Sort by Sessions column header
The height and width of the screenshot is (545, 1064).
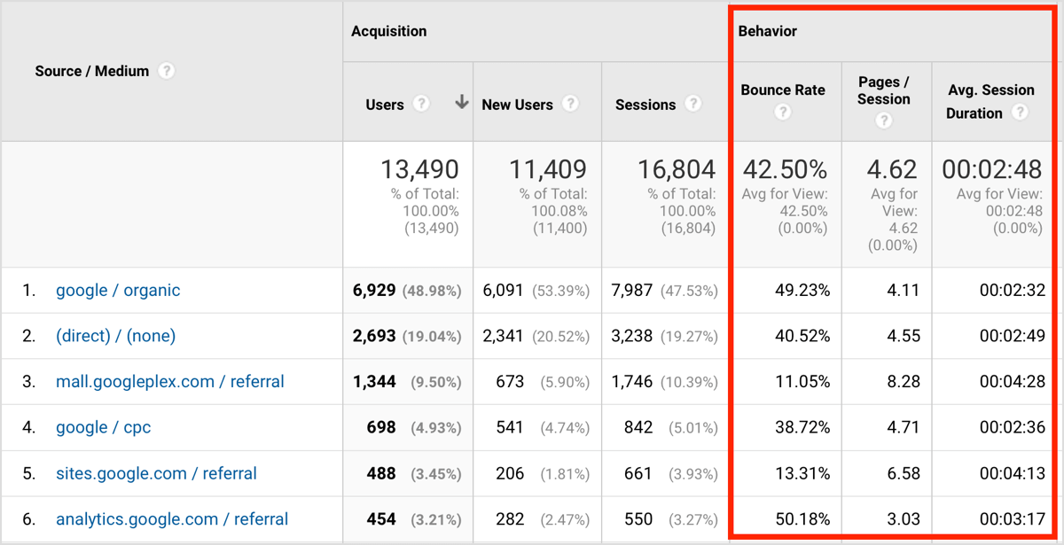pos(645,104)
